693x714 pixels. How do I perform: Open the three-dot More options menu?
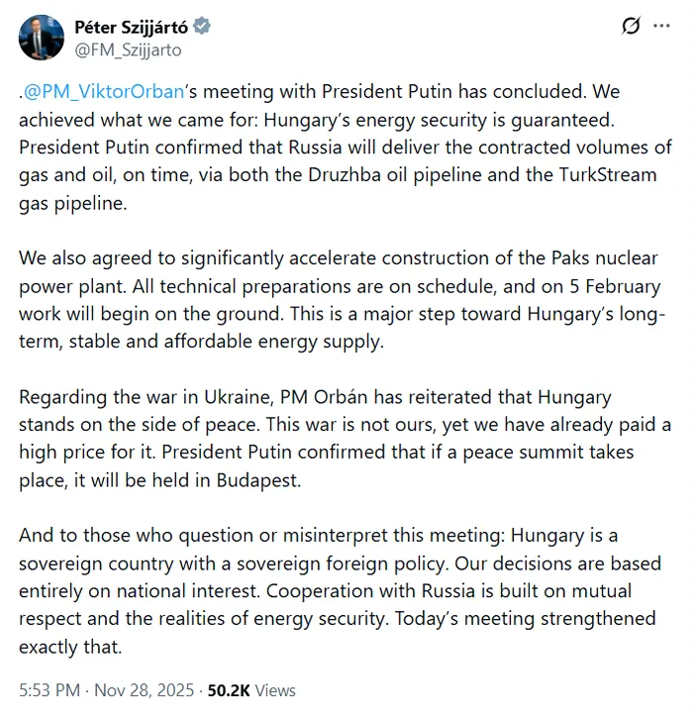click(661, 27)
